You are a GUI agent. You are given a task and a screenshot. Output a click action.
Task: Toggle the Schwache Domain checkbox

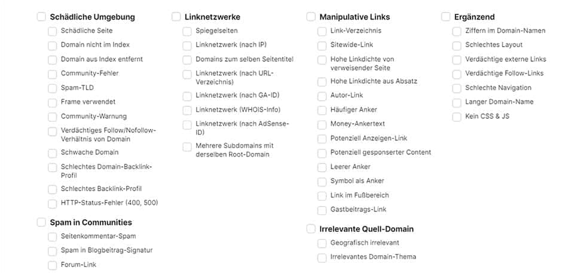tap(53, 153)
